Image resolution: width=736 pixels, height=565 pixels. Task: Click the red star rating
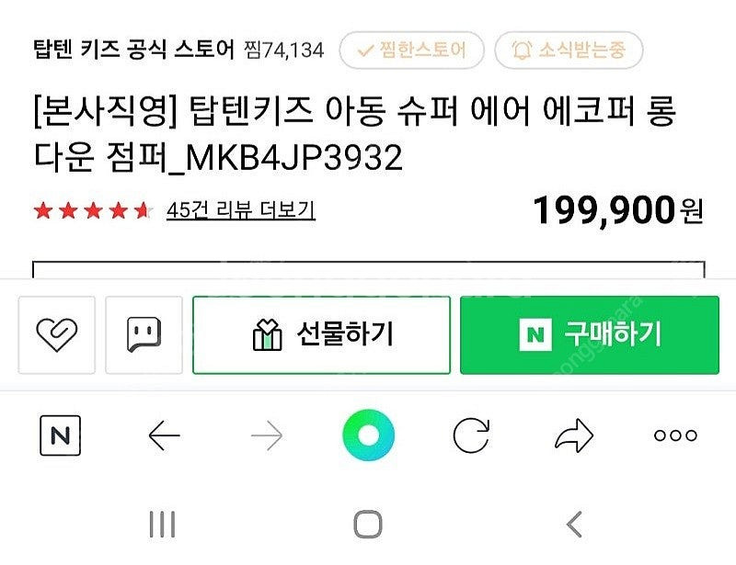coord(93,210)
